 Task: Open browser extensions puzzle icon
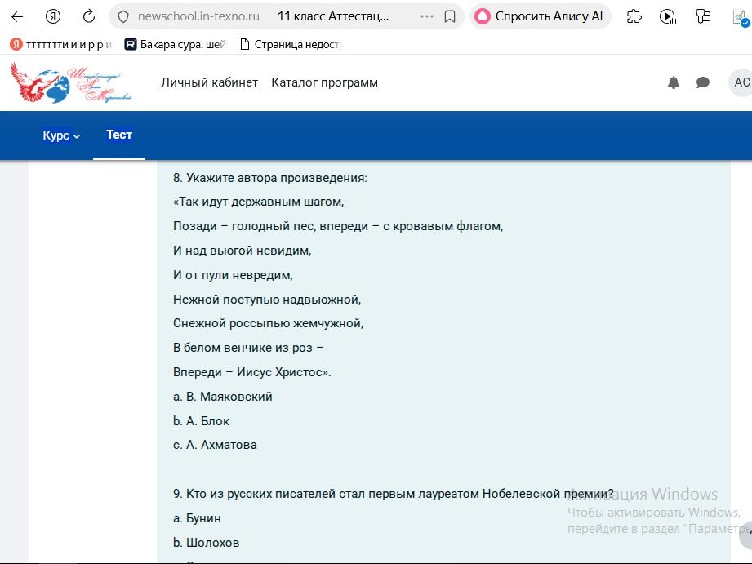tap(634, 17)
